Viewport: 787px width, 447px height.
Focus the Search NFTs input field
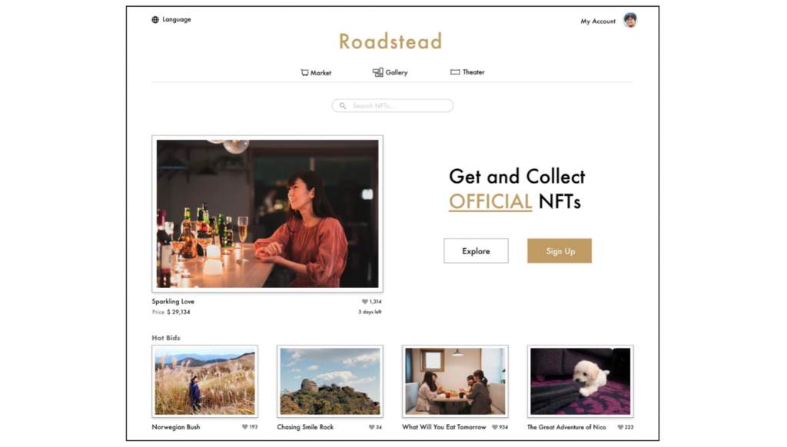393,106
